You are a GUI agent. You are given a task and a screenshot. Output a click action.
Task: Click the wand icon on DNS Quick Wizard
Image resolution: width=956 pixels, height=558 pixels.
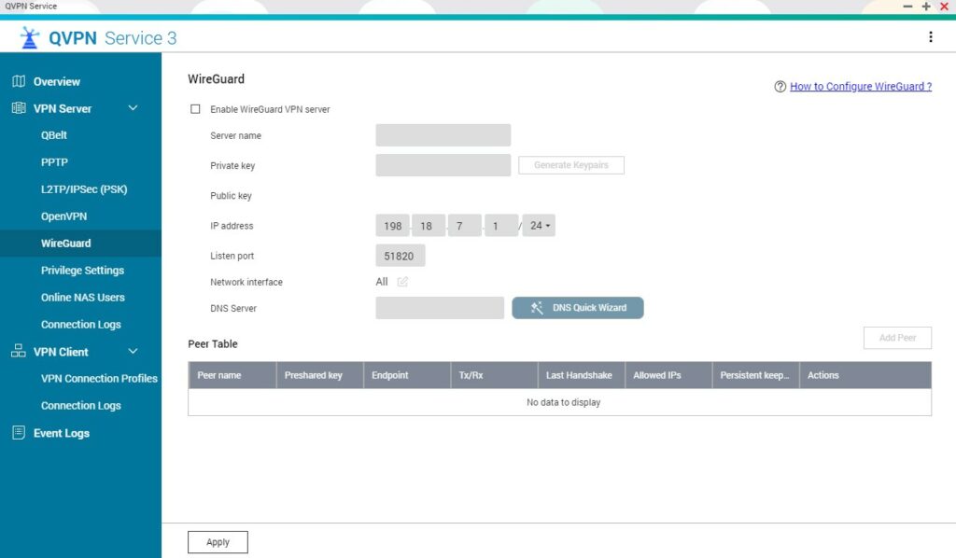coord(537,308)
